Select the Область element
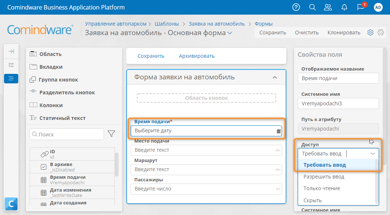 46,54
